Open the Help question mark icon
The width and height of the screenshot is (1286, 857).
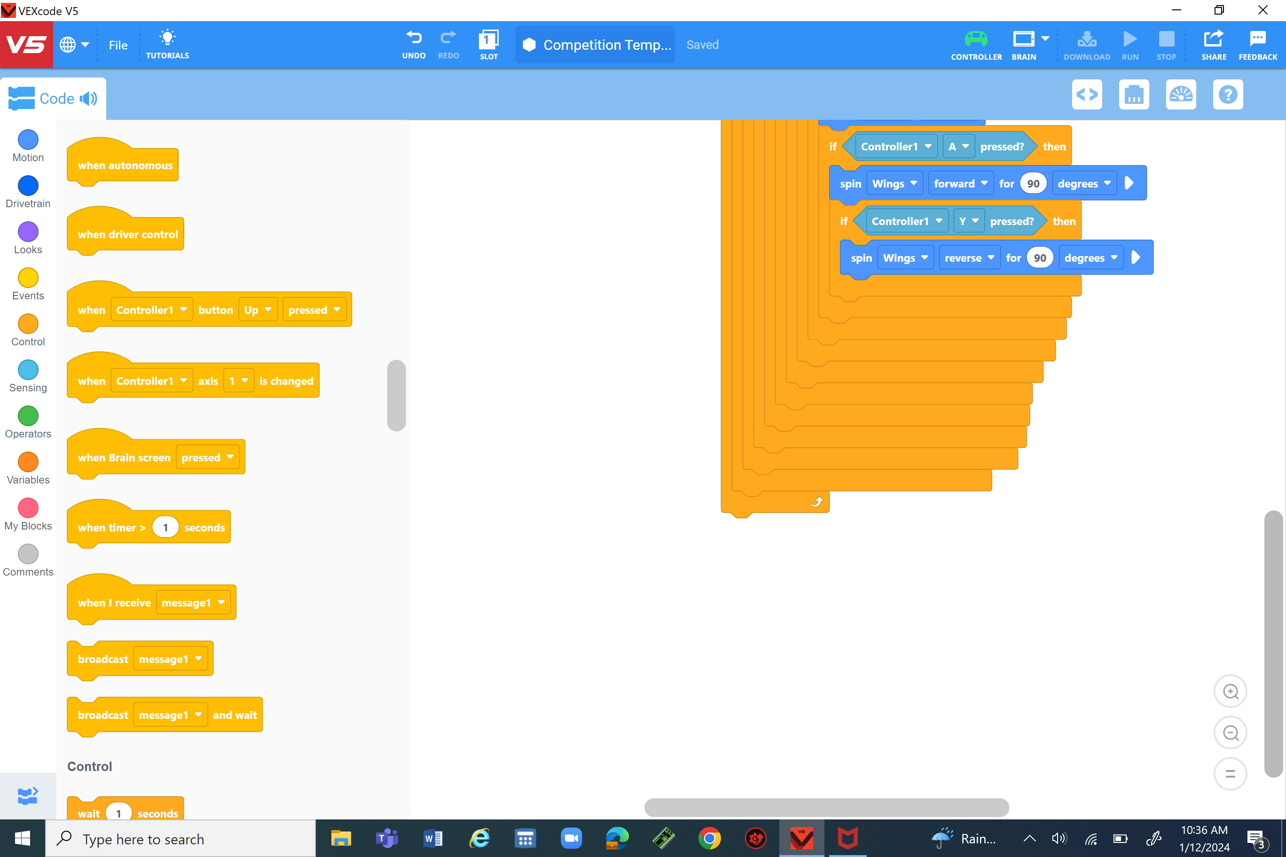tap(1228, 95)
